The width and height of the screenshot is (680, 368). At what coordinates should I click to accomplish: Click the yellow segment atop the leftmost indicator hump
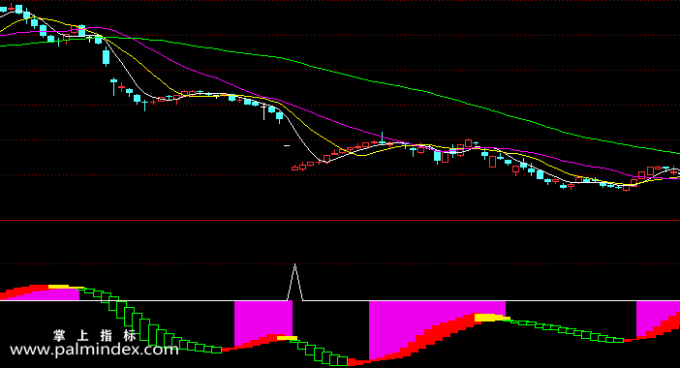[65, 287]
